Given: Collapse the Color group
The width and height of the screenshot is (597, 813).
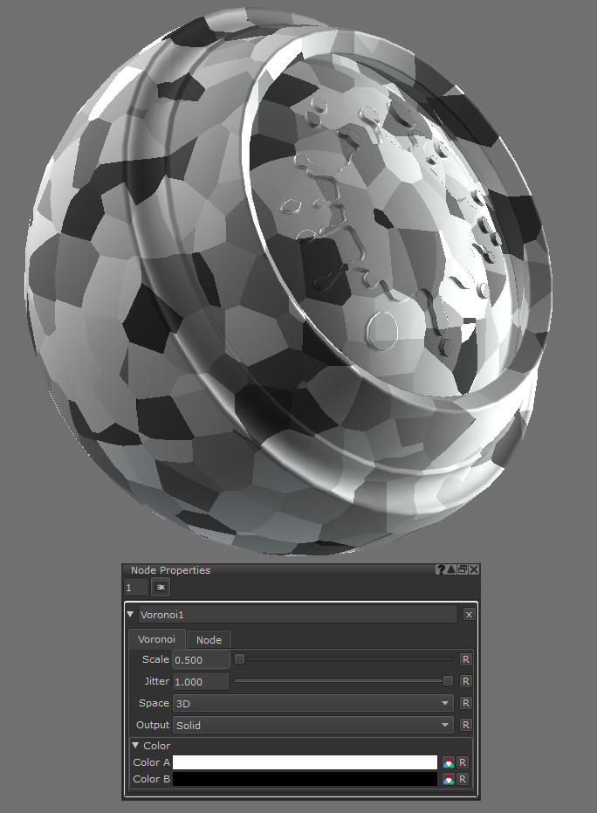Looking at the screenshot, I should pyautogui.click(x=135, y=746).
